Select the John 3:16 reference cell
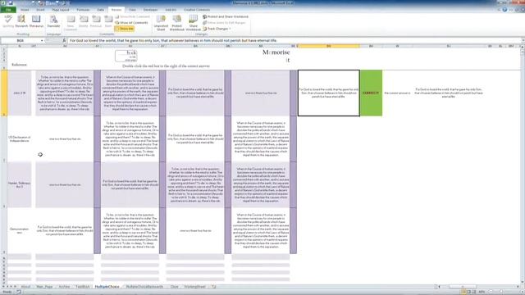This screenshot has width=525, height=295. pos(20,93)
